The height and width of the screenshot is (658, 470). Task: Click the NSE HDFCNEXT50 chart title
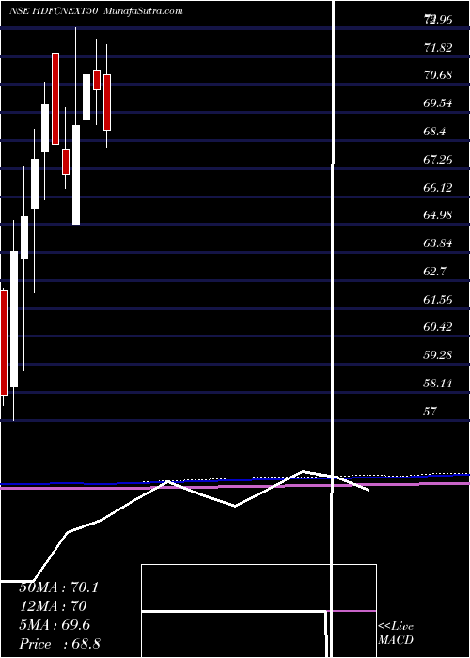click(x=54, y=11)
